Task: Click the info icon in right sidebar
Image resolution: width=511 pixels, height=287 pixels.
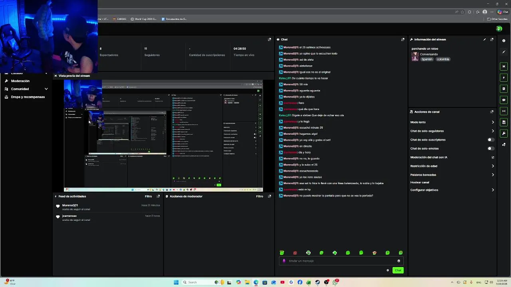Action: [x=504, y=41]
